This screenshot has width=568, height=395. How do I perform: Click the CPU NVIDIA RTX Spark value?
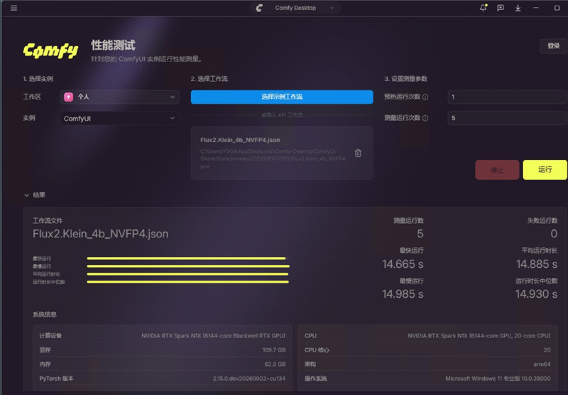point(479,336)
